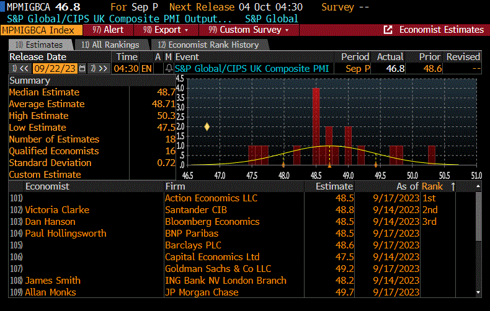Go to previous release date arrows
Image resolution: width=490 pixels, height=311 pixels.
pyautogui.click(x=21, y=68)
